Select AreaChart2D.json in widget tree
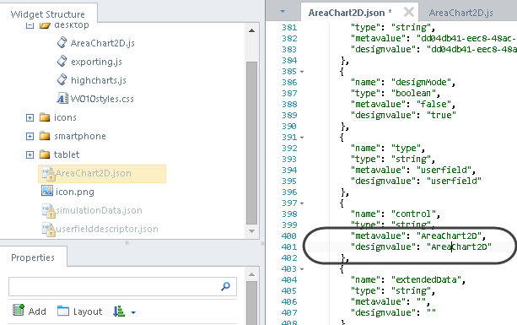 coord(102,174)
